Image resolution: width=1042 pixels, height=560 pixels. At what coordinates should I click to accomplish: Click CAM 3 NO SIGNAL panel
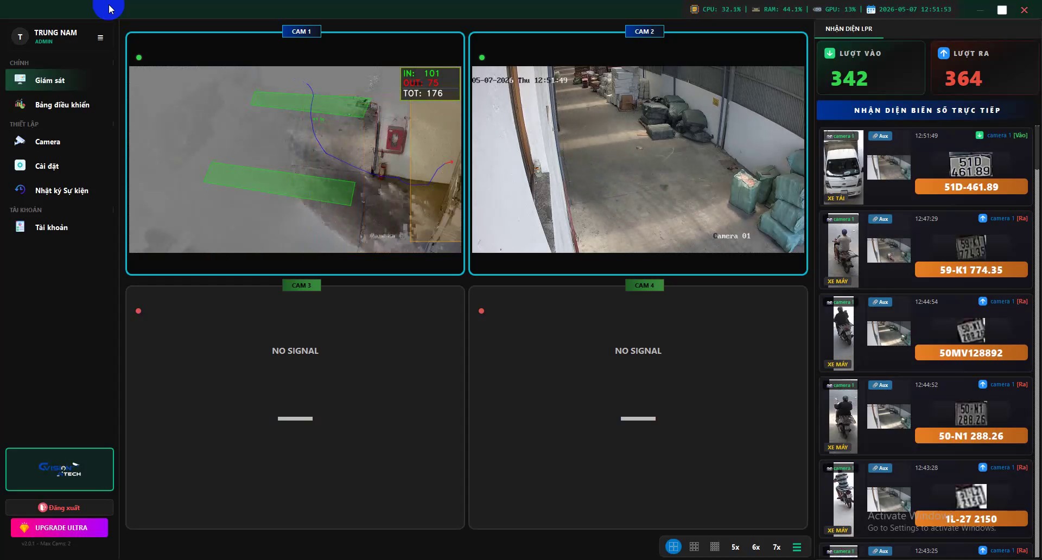pos(295,408)
